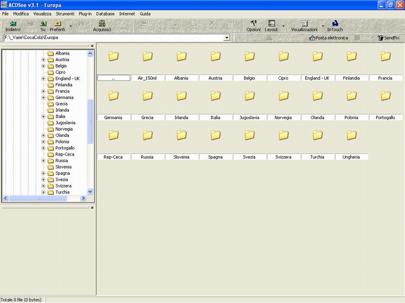Close the lower preview pane
Image resolution: width=405 pixels, height=303 pixels.
click(x=92, y=208)
